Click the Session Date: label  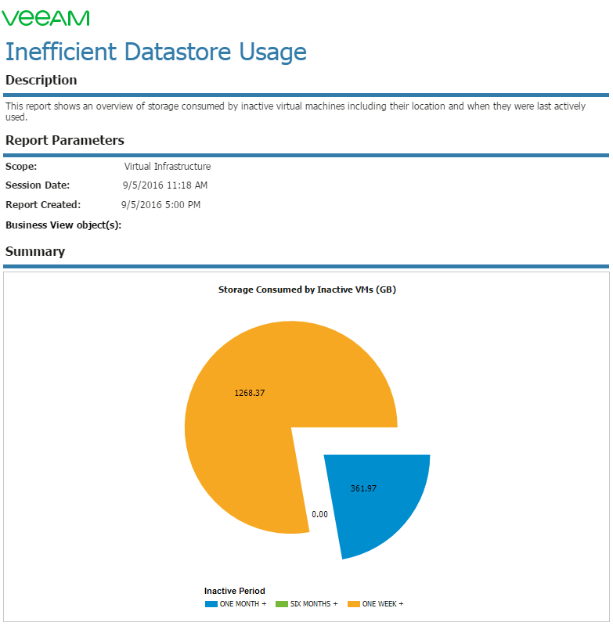click(37, 185)
